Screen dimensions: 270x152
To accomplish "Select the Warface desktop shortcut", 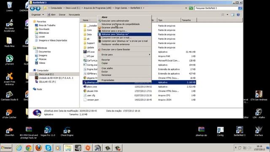I will (259, 131).
